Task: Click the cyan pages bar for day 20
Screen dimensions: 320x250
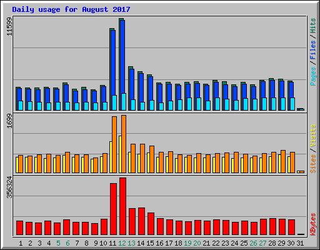Action: click(199, 104)
